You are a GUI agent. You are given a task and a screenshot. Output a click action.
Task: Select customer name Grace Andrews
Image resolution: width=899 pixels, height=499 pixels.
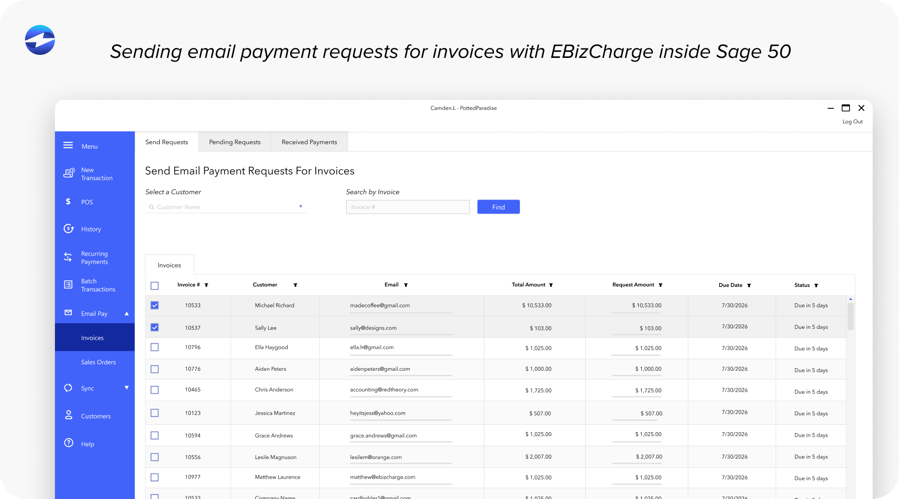click(274, 436)
